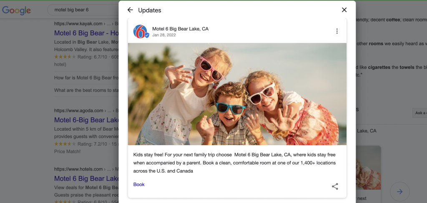Screen dimensions: 427x203
Task: Click the Google logo in the background page
Action: click(16, 10)
